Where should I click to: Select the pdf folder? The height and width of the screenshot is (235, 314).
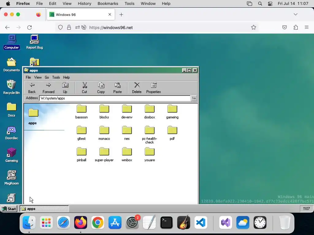click(172, 133)
